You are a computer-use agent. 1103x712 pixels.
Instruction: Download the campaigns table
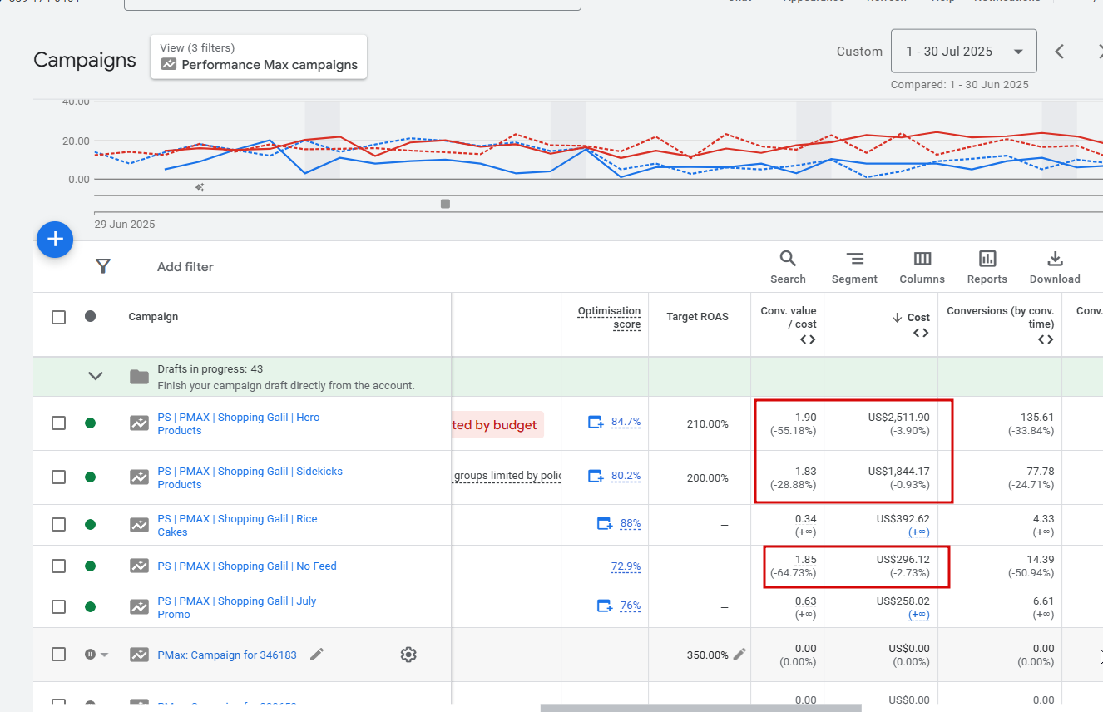[x=1055, y=267]
